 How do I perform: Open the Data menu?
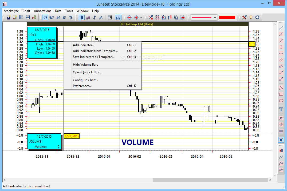[x=58, y=11]
